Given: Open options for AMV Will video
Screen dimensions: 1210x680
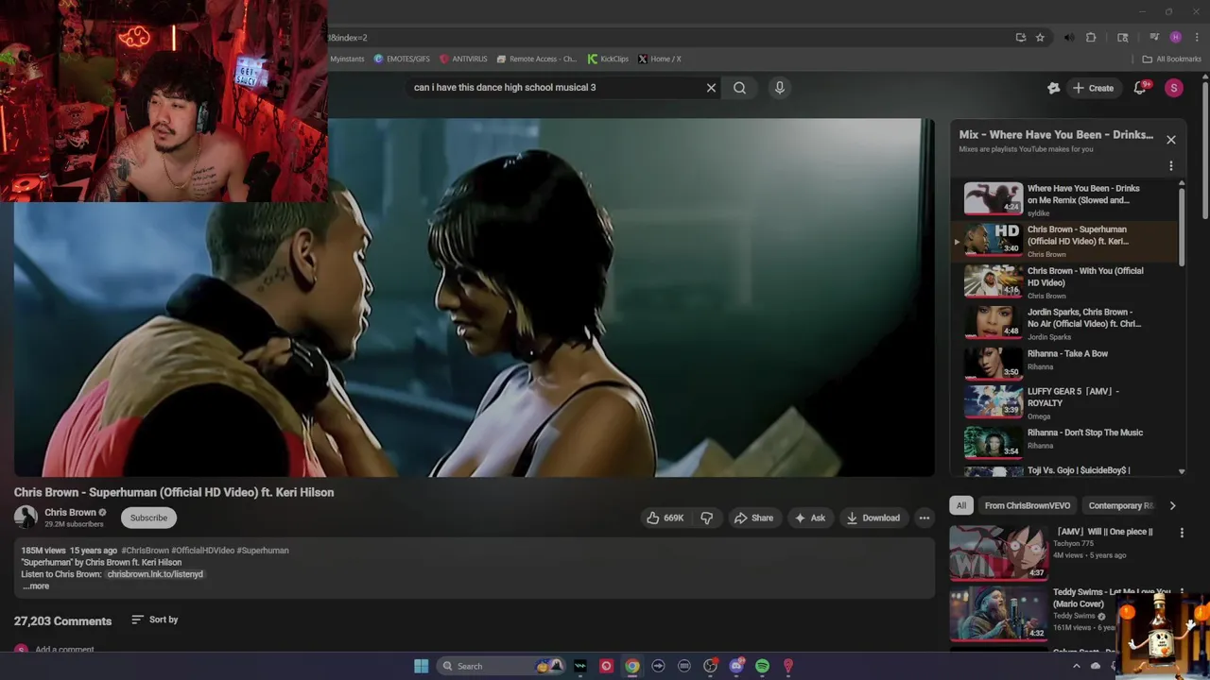Looking at the screenshot, I should pyautogui.click(x=1181, y=533).
